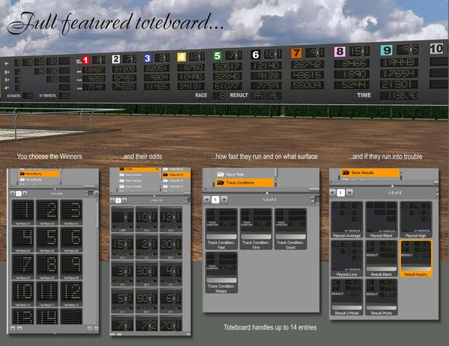Select the 30:1 odds thumbnail
The height and width of the screenshot is (346, 449).
tap(147, 274)
